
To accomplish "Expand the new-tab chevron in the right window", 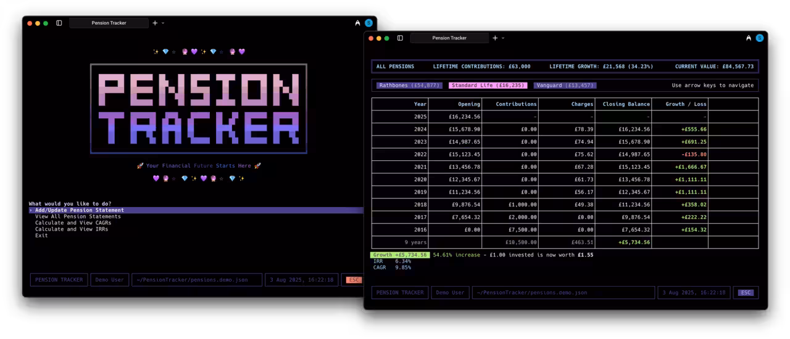I will [x=503, y=38].
